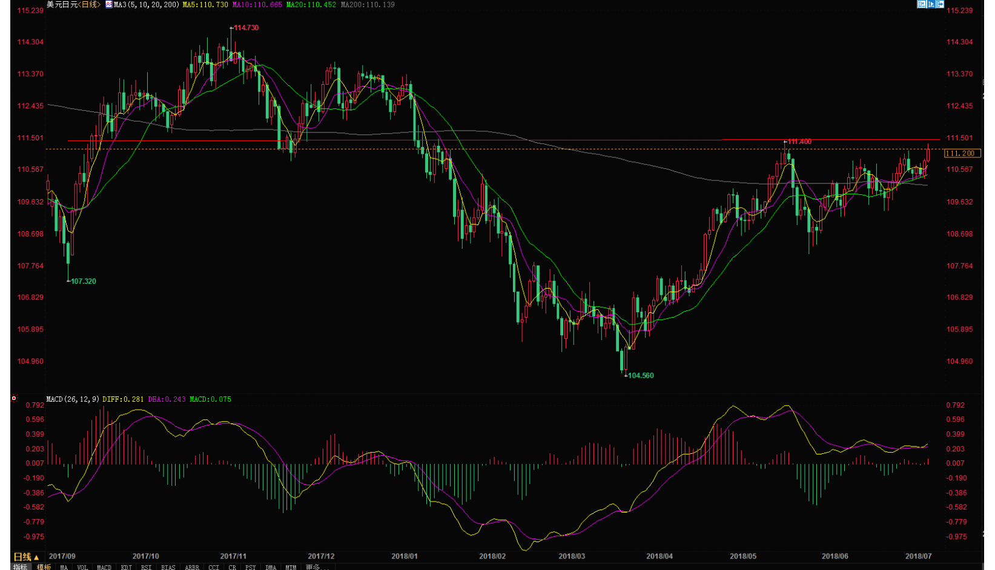Click the MACD tab in bottom bar

tap(104, 567)
